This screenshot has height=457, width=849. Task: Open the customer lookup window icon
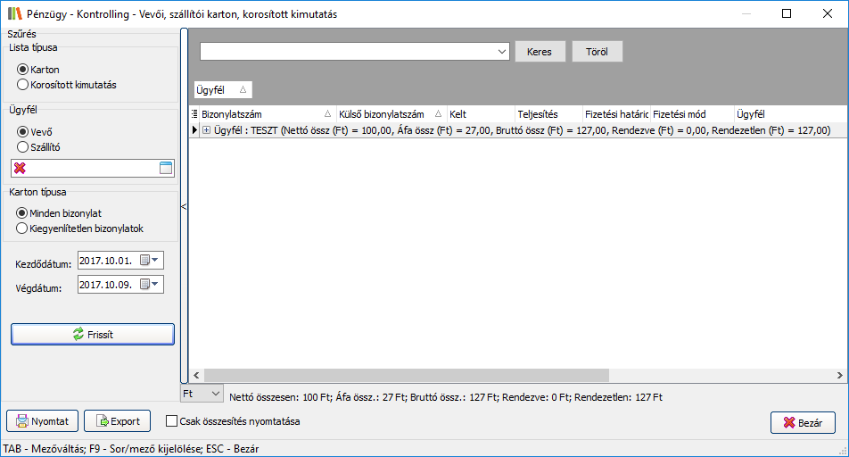point(165,168)
